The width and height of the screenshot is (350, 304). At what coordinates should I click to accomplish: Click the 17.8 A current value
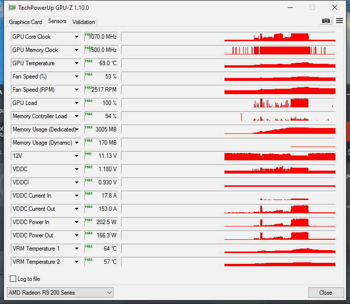(101, 196)
